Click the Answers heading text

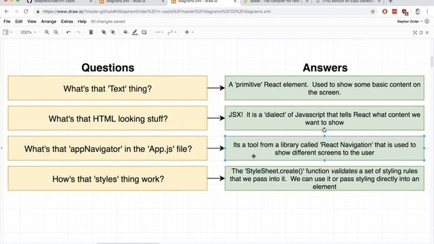point(325,68)
